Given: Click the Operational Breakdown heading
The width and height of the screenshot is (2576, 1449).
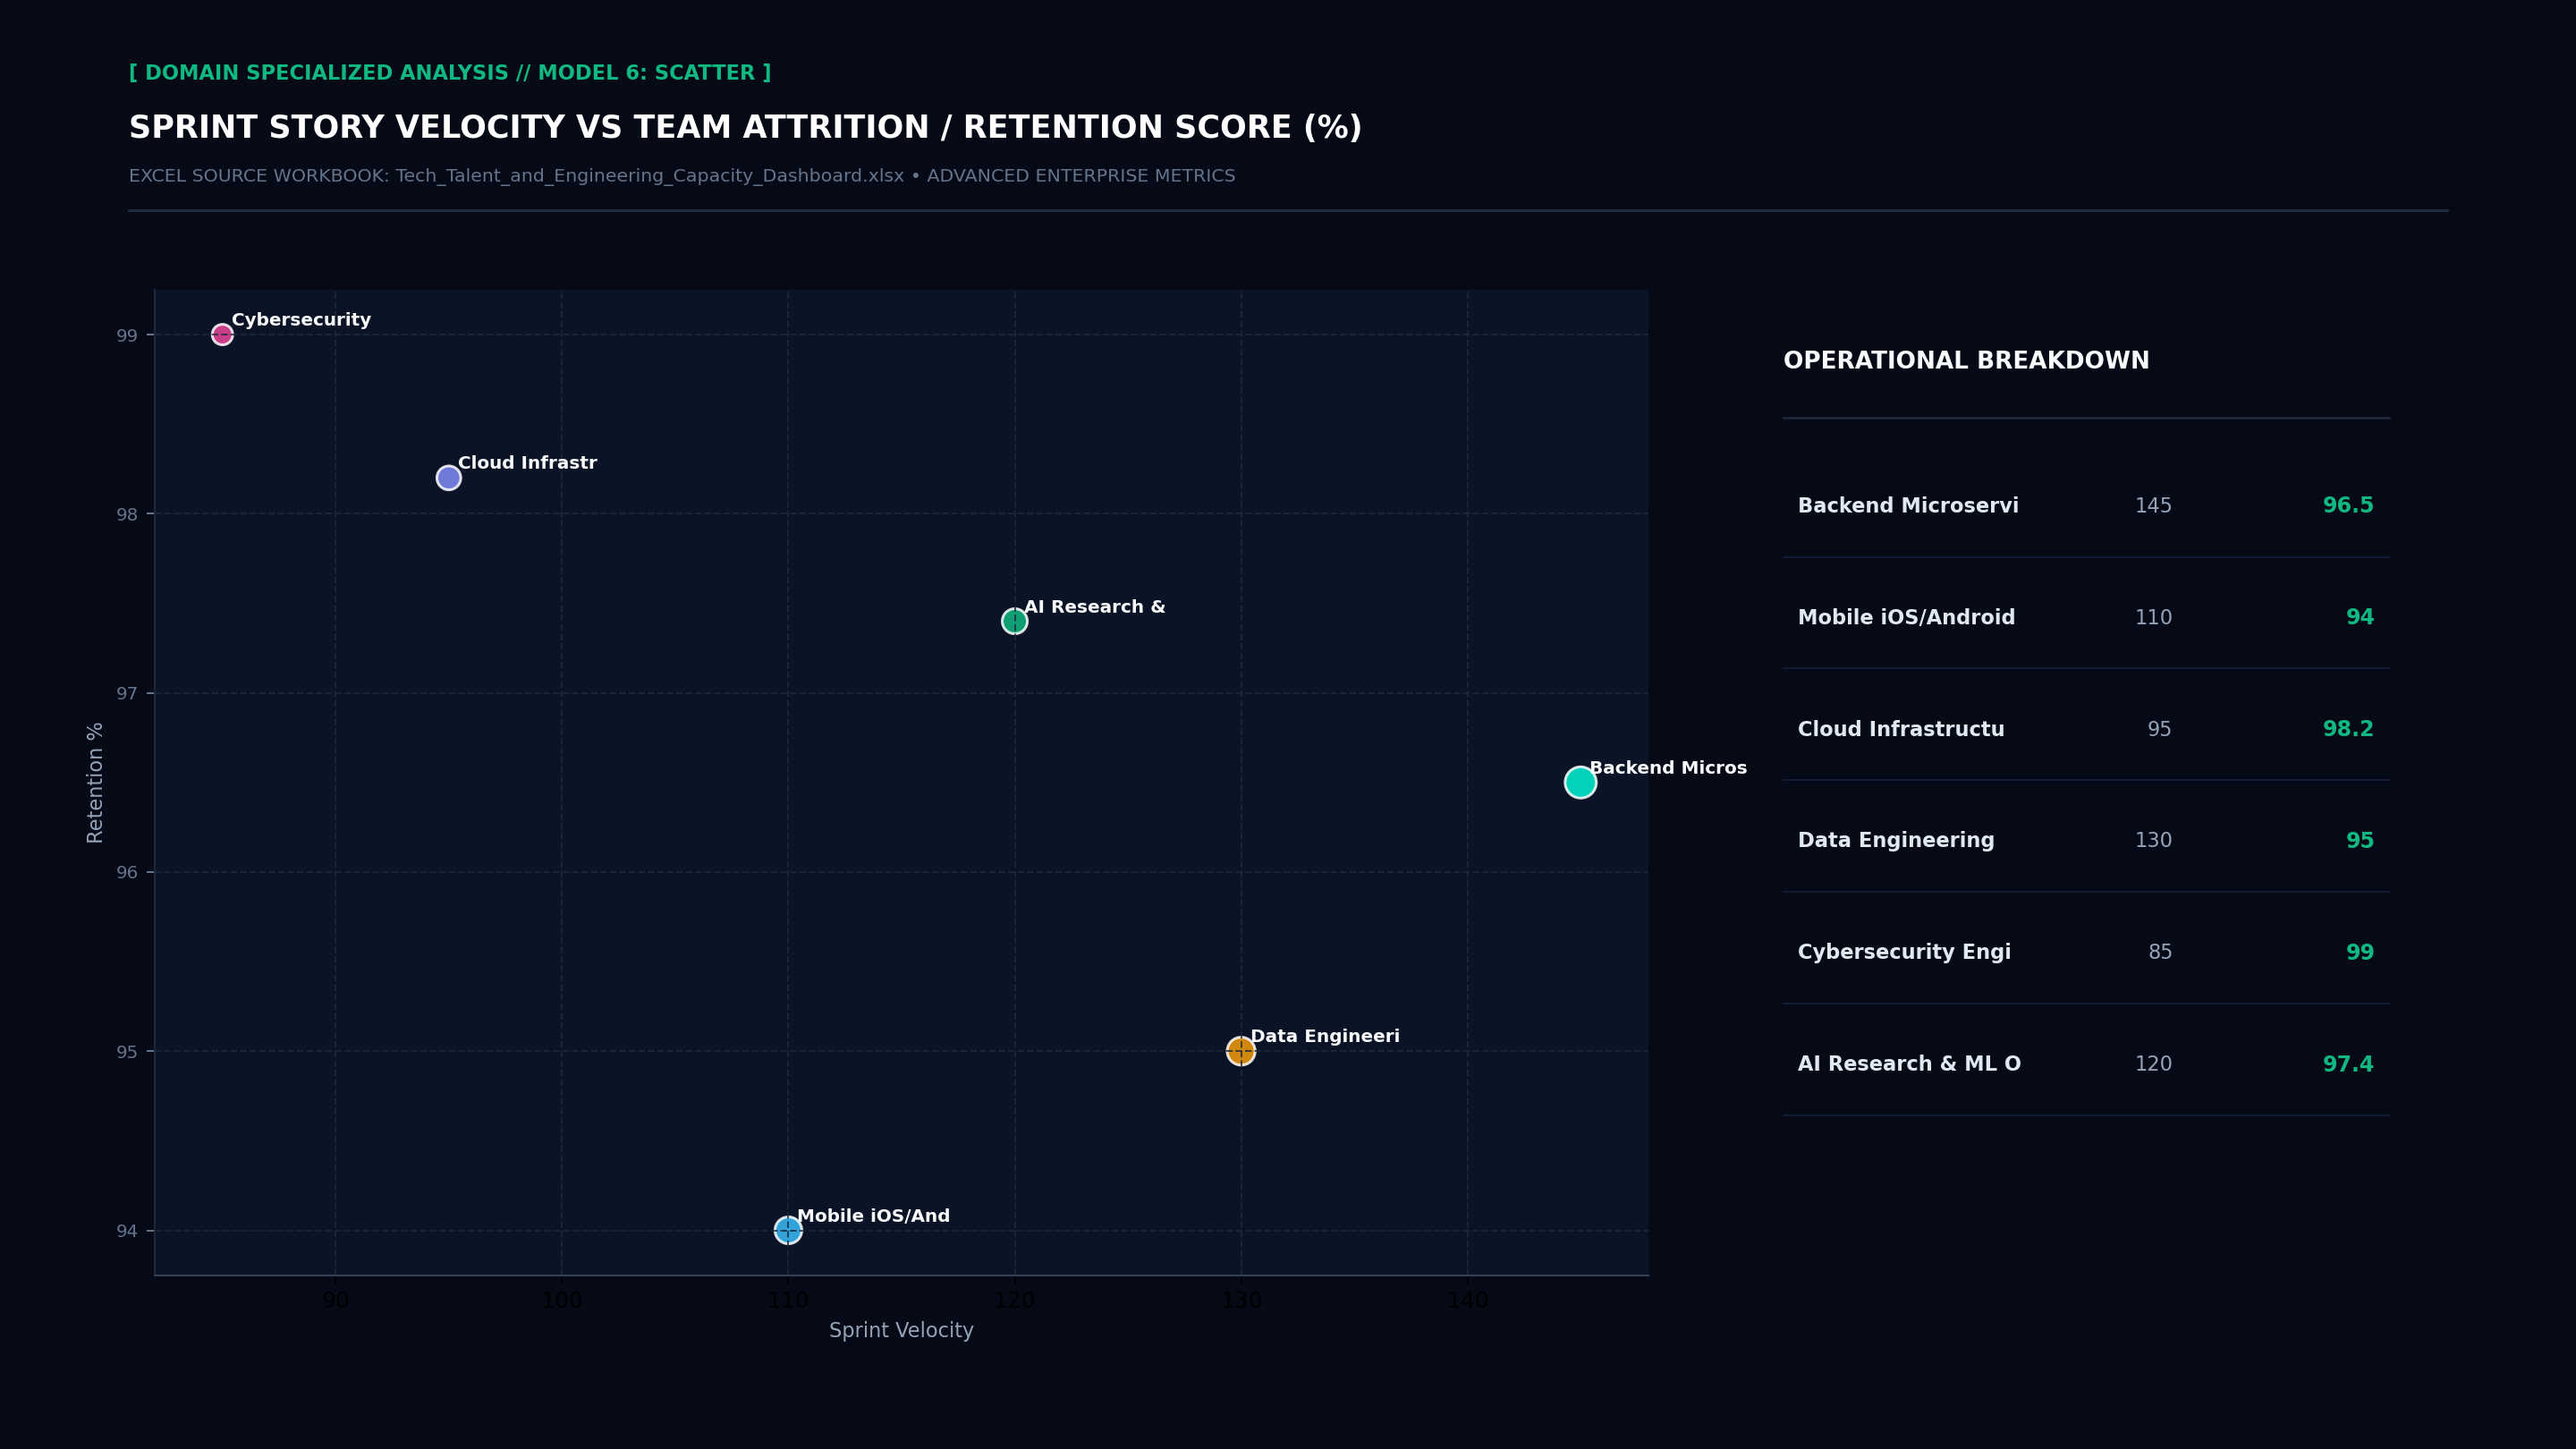Looking at the screenshot, I should pyautogui.click(x=1966, y=361).
